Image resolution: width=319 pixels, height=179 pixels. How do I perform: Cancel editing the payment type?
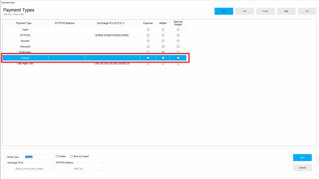point(302,167)
